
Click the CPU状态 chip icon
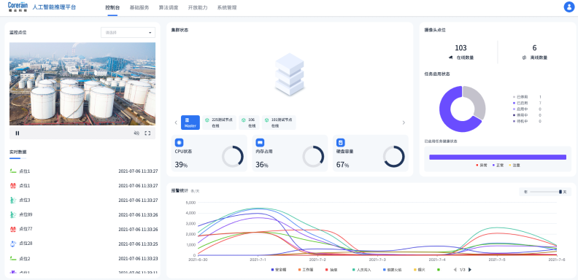pyautogui.click(x=179, y=143)
